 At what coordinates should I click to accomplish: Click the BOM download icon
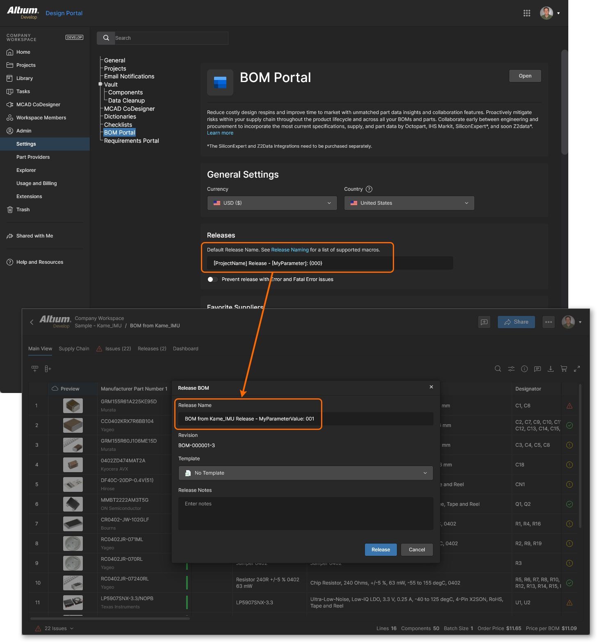[551, 369]
